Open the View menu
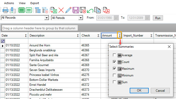The width and height of the screenshot is (176, 99). (x=22, y=3)
